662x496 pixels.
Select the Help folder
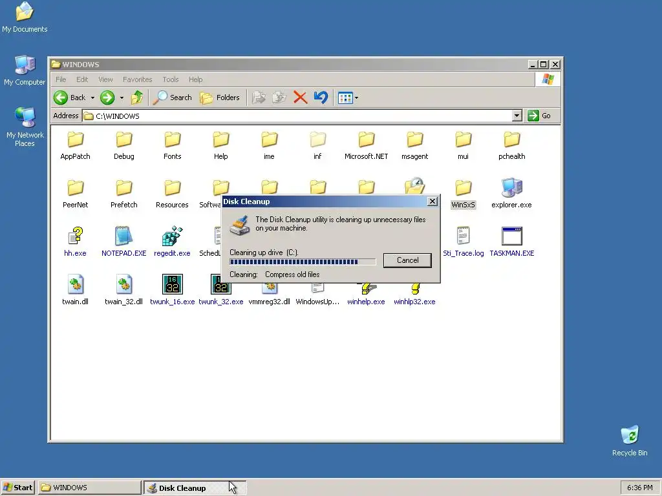221,146
